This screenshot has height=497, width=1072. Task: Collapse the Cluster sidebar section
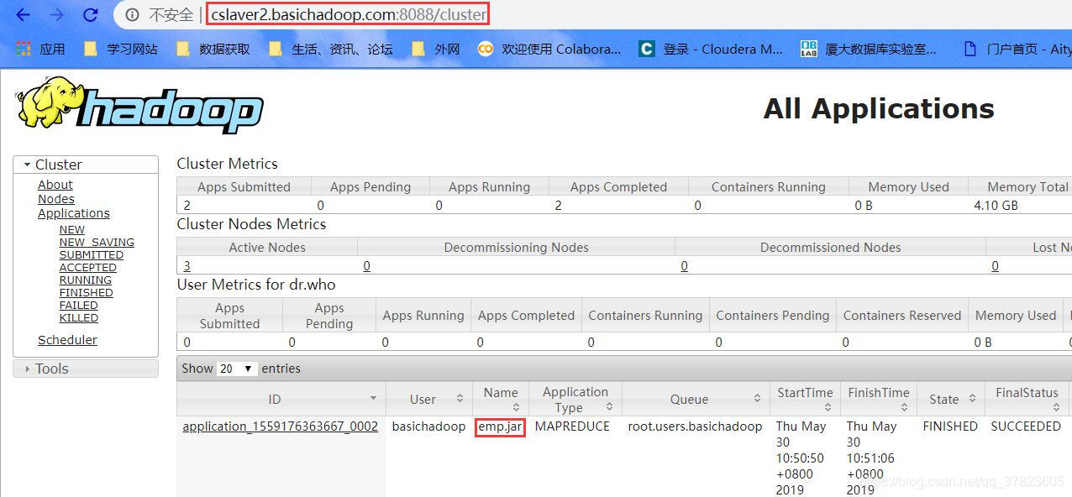point(86,165)
